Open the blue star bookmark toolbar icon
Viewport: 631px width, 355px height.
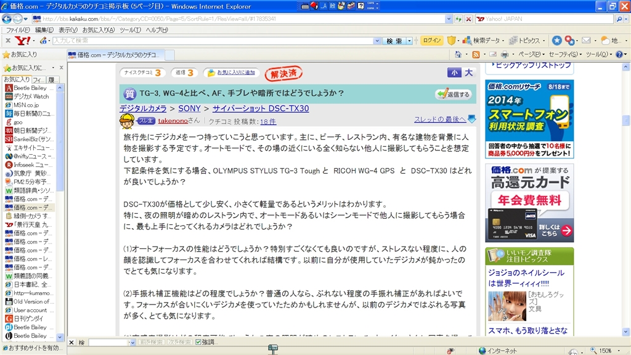click(x=556, y=40)
